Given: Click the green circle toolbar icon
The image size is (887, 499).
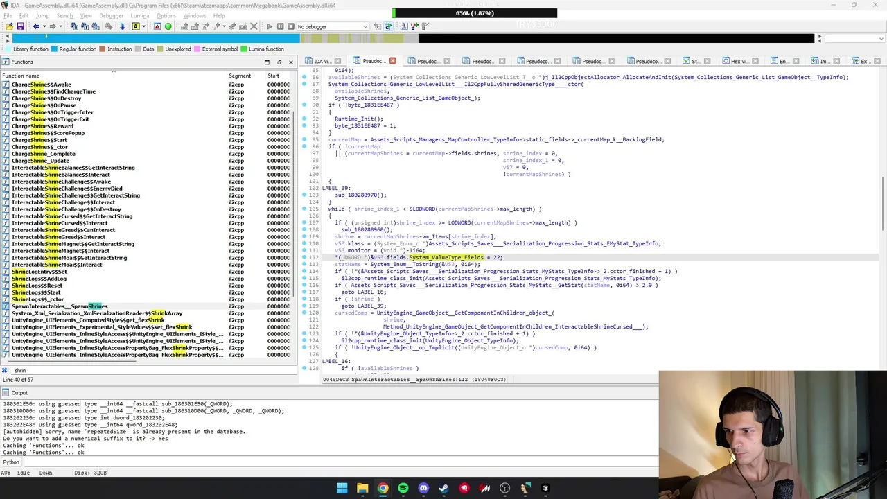Looking at the screenshot, I should point(168,26).
